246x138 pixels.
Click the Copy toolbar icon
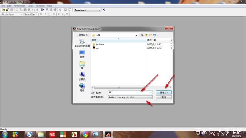point(21,10)
